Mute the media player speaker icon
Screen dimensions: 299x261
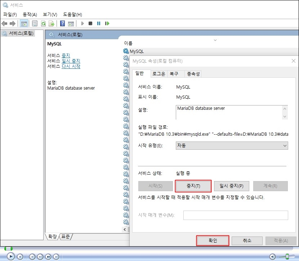[273, 257]
